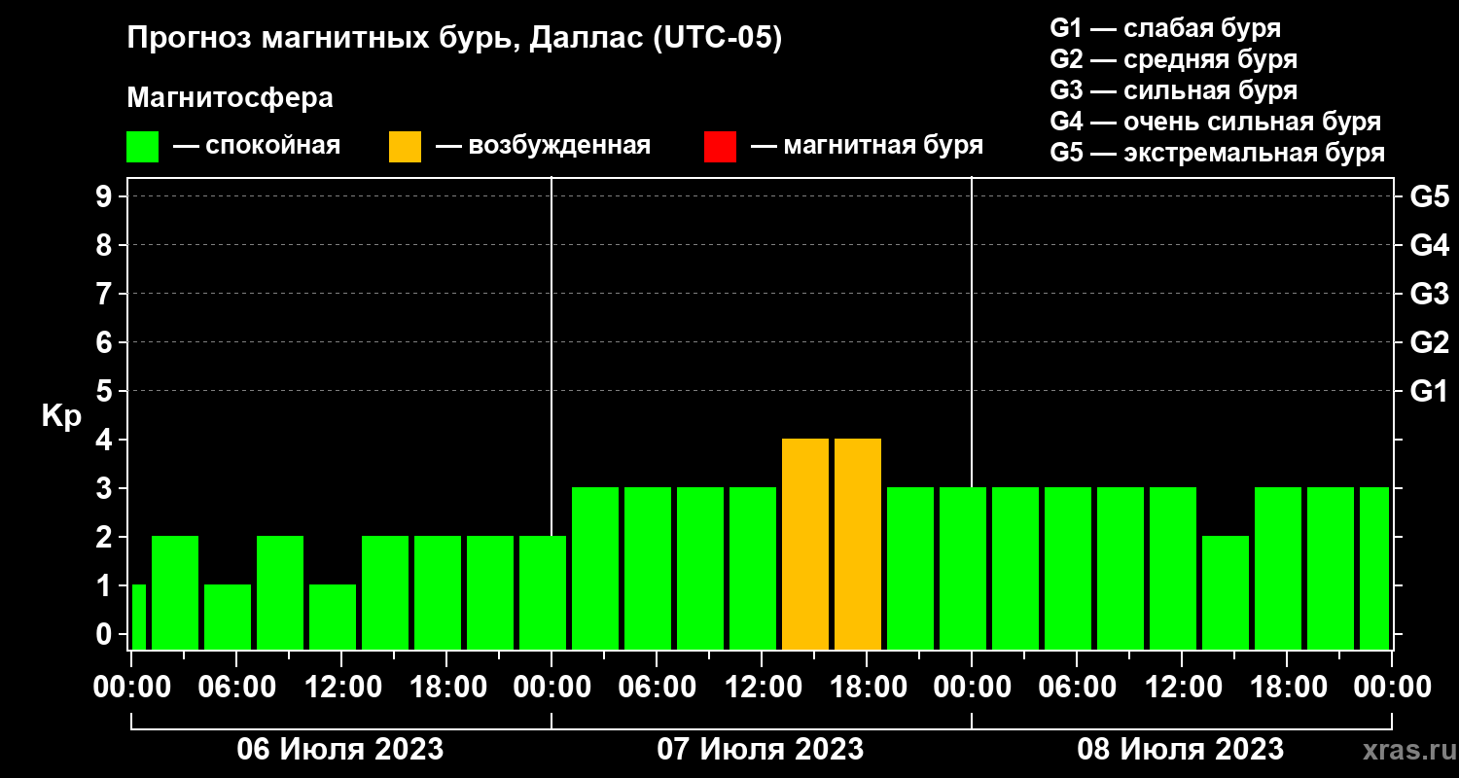Click the G5 right-axis label beside gridline 9

coord(1429,196)
